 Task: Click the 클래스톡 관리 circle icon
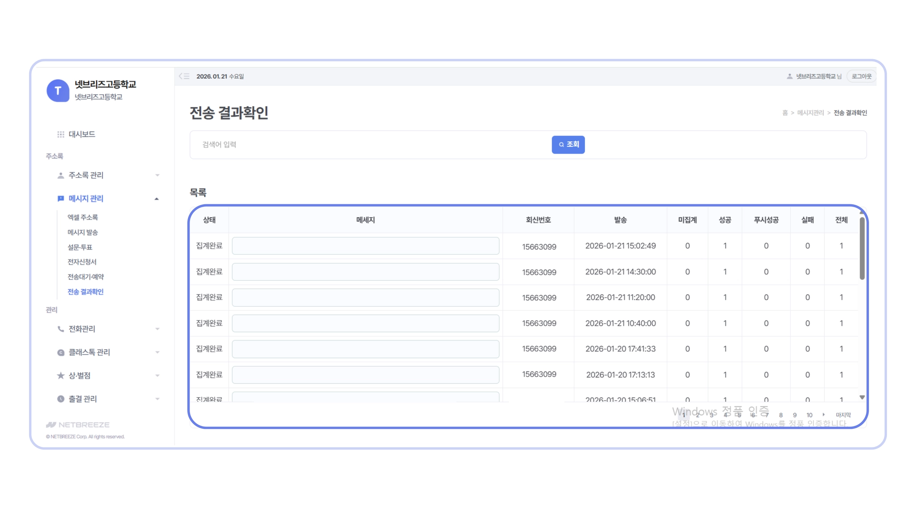pyautogui.click(x=61, y=352)
